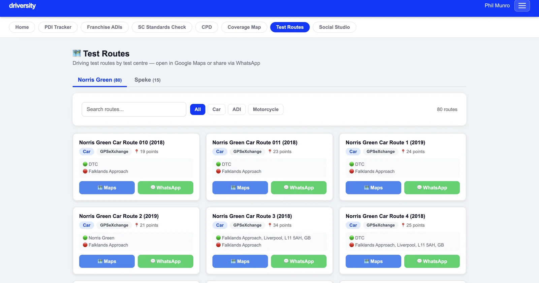The image size is (539, 283).
Task: Open Social Studio tab
Action: tap(335, 27)
